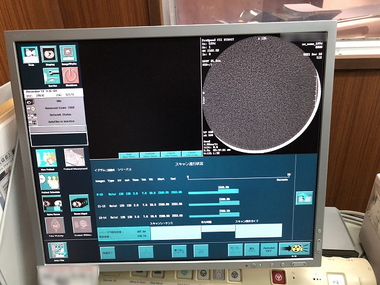Screen dimensions: 380x285
Task: Select scan row for images 13-14
Action: point(141,217)
